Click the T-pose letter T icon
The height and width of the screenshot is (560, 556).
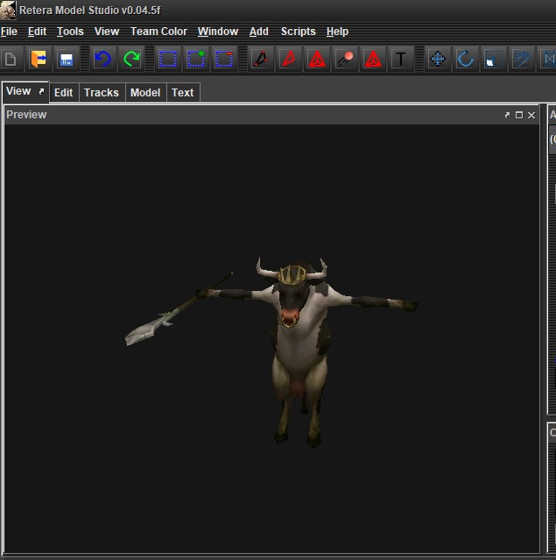[401, 59]
